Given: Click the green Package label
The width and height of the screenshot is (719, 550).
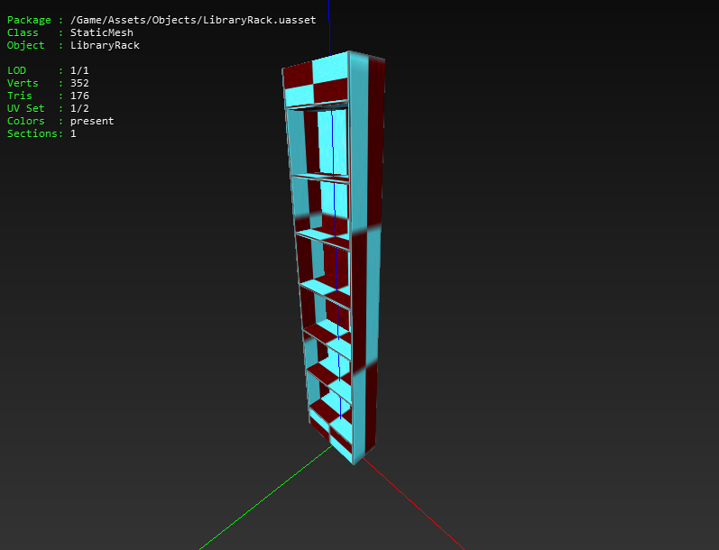Looking at the screenshot, I should point(29,20).
